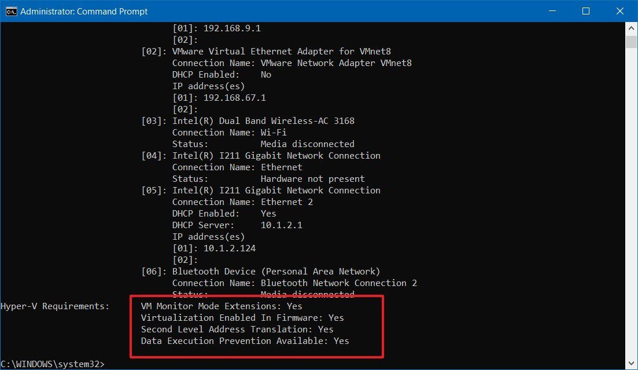Click the empty scrollbar track below thumb

point(632,203)
